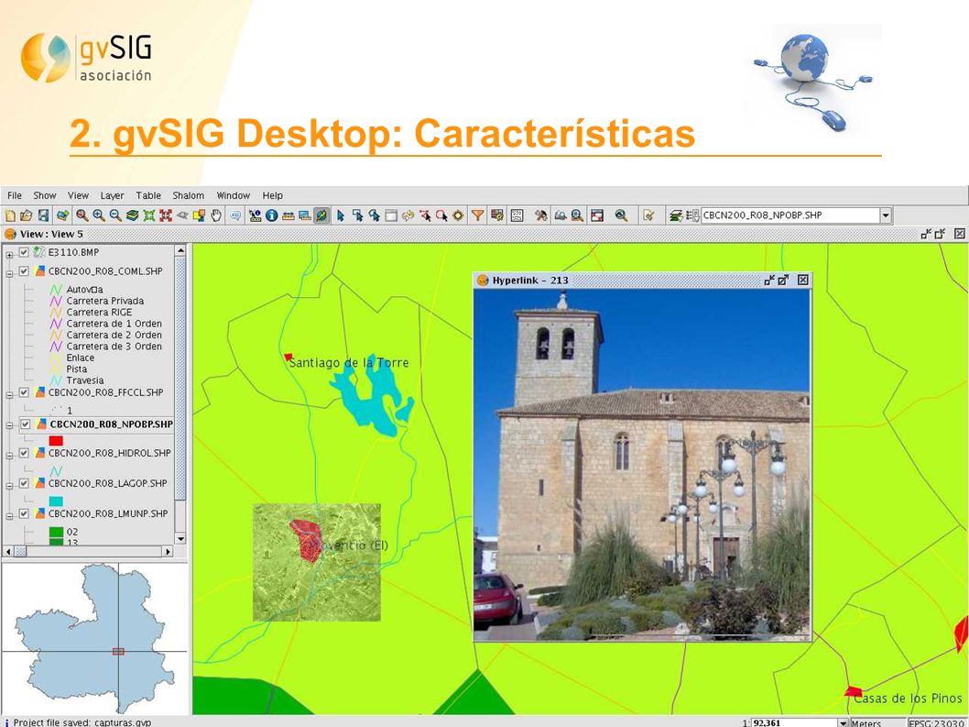Click the Castilla-La Mancha locator overview map
The width and height of the screenshot is (969, 727).
coord(94,638)
